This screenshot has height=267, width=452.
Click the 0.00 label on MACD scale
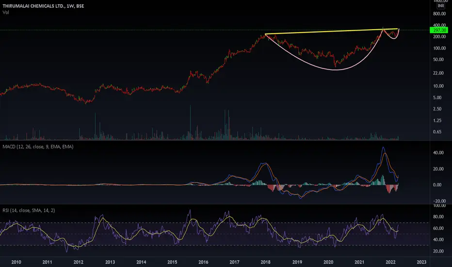[437, 185]
